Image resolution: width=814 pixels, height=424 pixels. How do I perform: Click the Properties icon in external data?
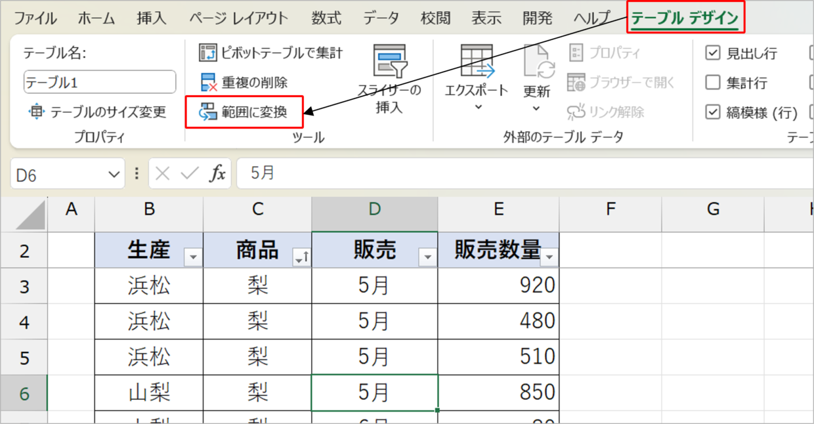576,53
